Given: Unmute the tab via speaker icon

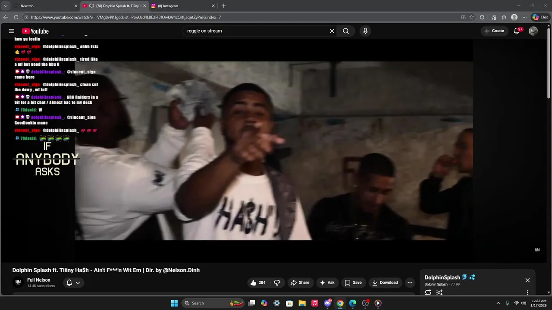Looking at the screenshot, I should pos(91,6).
